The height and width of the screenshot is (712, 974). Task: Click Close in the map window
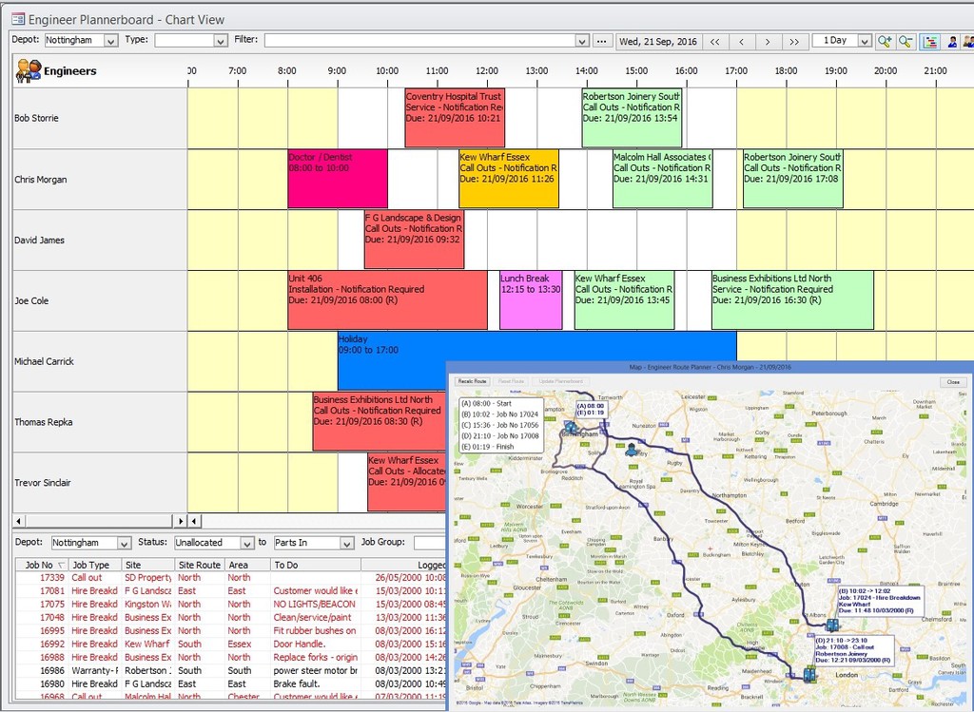click(x=953, y=382)
